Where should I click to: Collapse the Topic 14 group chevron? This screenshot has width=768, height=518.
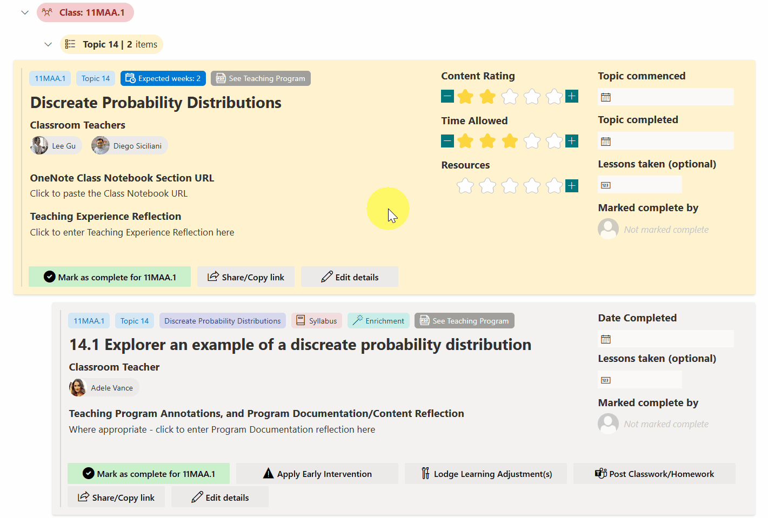(x=48, y=44)
